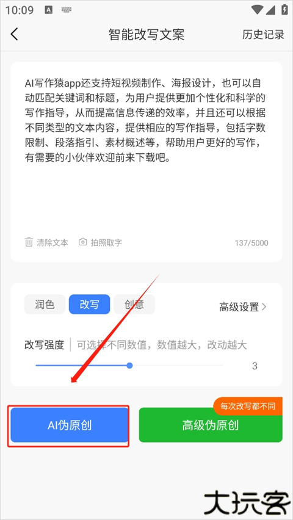
Task: Select the 润色 mode option
Action: coord(45,305)
